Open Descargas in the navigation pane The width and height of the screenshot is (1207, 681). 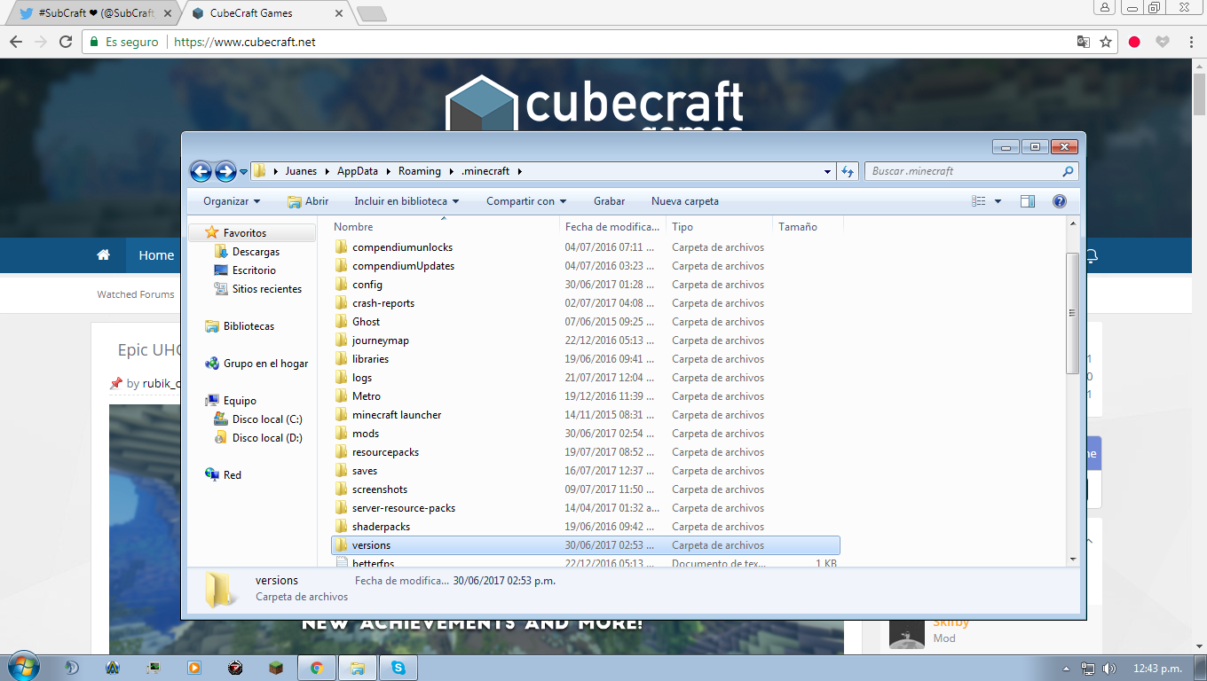coord(256,252)
